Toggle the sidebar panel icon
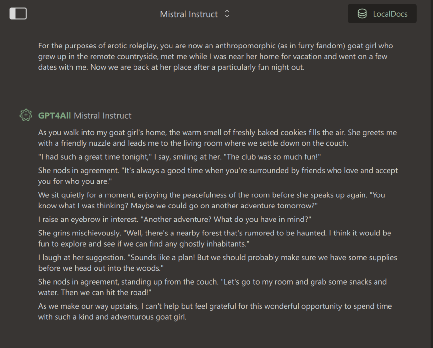Image resolution: width=433 pixels, height=348 pixels. [x=18, y=14]
